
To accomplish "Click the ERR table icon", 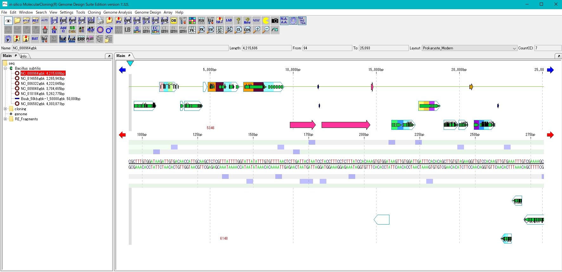I will (81, 39).
